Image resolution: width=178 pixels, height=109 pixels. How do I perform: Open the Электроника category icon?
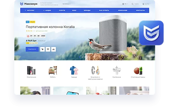31,70
